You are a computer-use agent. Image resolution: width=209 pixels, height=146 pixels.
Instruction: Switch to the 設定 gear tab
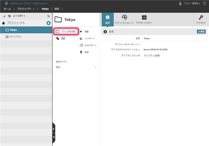107,19
